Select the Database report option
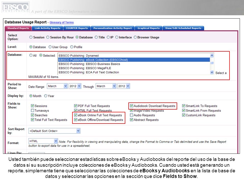244x183 pixels. pos(77,37)
